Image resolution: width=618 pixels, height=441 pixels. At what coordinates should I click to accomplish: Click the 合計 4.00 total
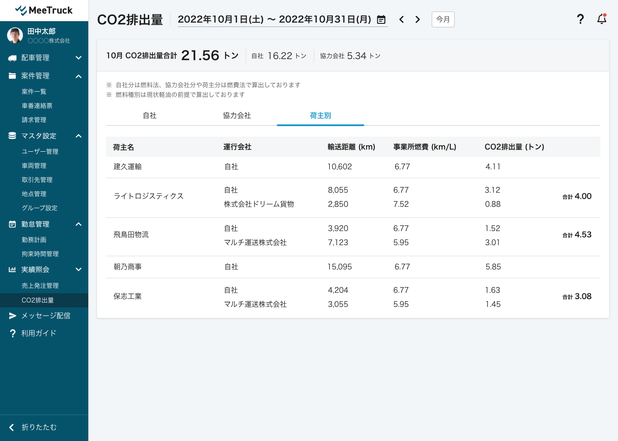(577, 196)
